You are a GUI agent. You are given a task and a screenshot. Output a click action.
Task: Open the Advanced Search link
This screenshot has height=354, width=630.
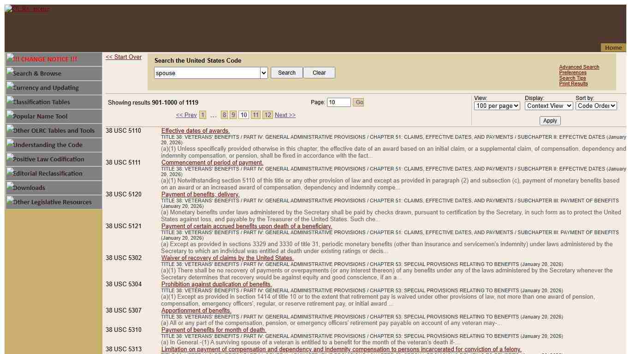pyautogui.click(x=579, y=67)
